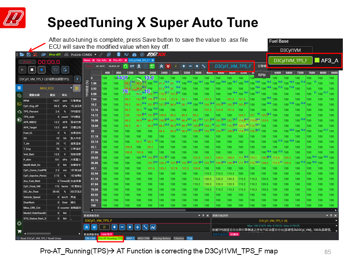The image size is (352, 264).
Task: Click the divide button in bottom adjust panel
Action: click(x=137, y=227)
